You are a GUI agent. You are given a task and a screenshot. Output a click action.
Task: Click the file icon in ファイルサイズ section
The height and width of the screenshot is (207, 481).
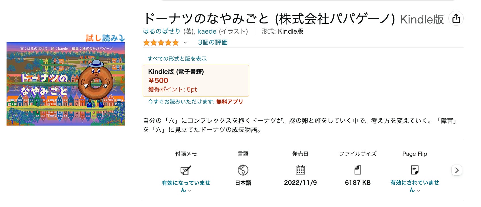[357, 170]
